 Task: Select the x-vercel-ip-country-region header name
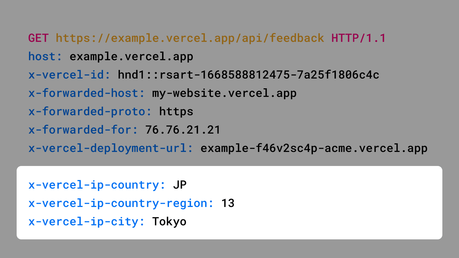pos(121,203)
